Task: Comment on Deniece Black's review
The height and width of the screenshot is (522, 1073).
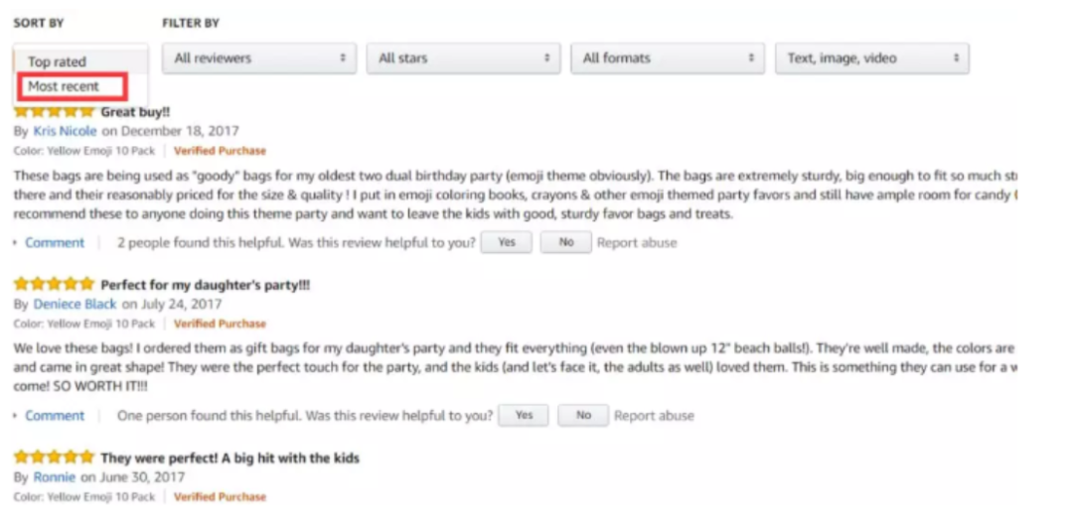Action: [x=55, y=416]
